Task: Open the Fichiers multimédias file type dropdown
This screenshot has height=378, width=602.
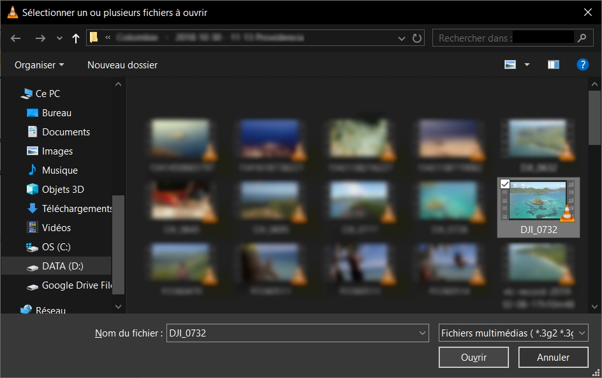Action: (x=513, y=333)
